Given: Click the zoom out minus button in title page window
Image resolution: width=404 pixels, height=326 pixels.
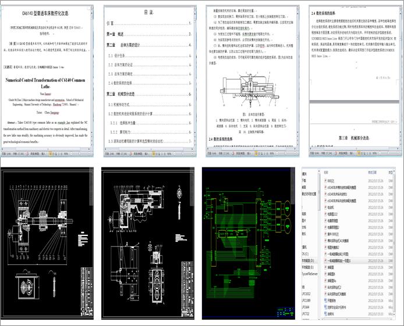Looking at the screenshot, I should tap(70, 154).
